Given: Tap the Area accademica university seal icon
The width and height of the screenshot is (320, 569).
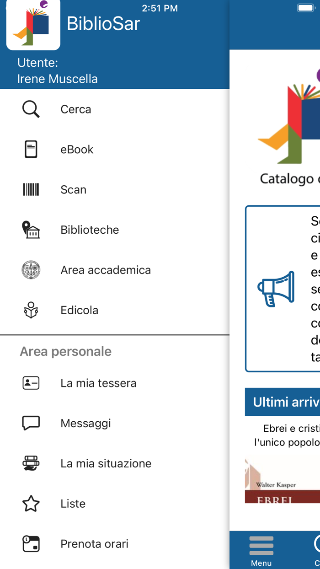Looking at the screenshot, I should coord(30,270).
